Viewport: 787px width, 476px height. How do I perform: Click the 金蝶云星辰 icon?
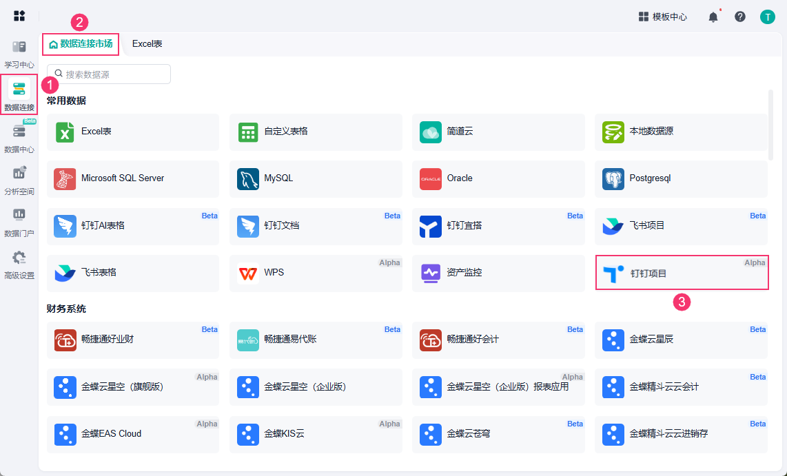(613, 340)
